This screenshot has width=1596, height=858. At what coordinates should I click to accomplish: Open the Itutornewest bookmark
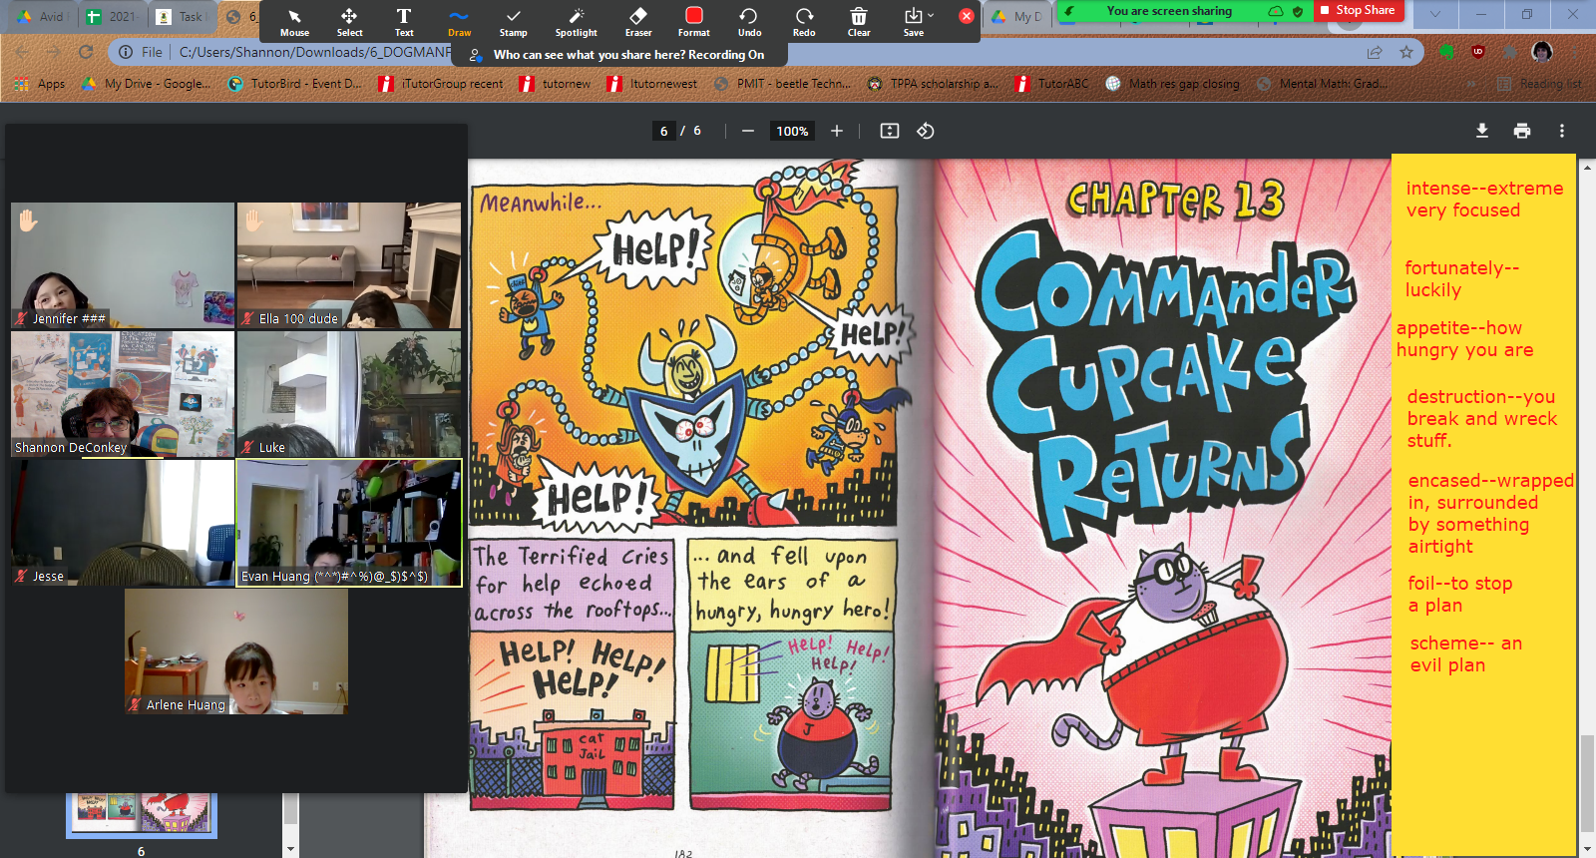(652, 84)
